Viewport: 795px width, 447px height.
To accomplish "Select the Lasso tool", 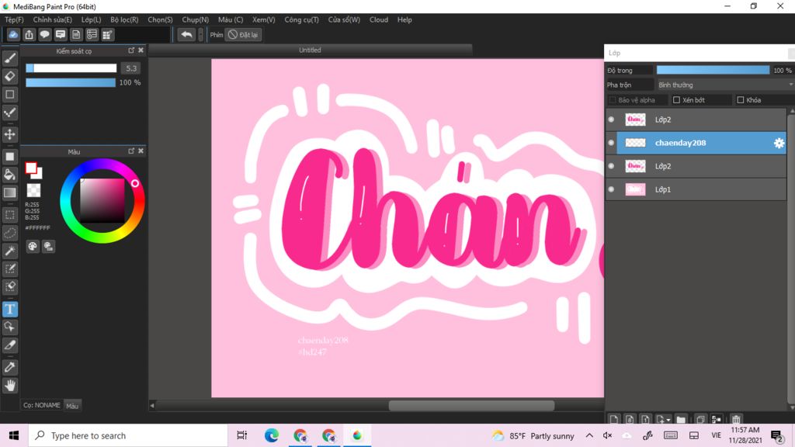I will (9, 233).
